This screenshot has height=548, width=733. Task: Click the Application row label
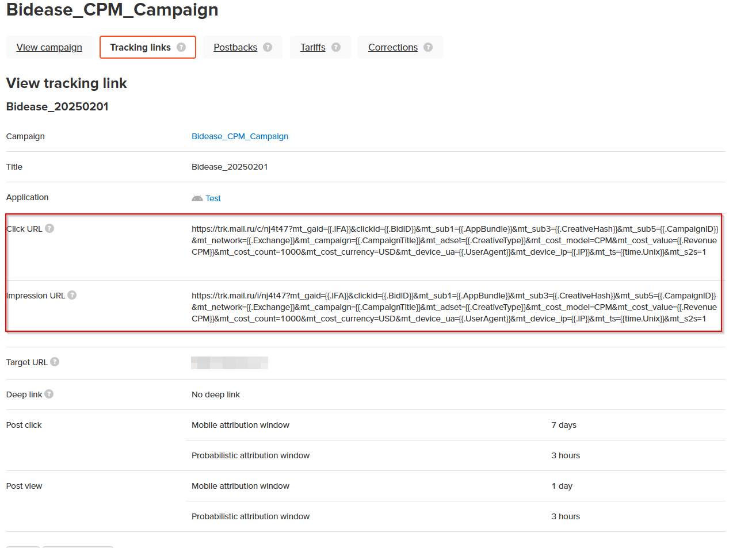point(28,197)
